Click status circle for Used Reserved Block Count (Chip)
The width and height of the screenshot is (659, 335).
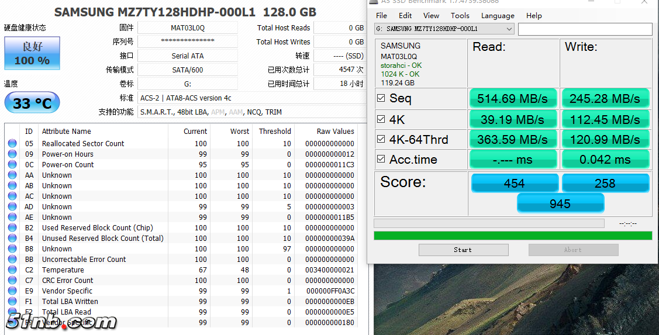[12, 227]
